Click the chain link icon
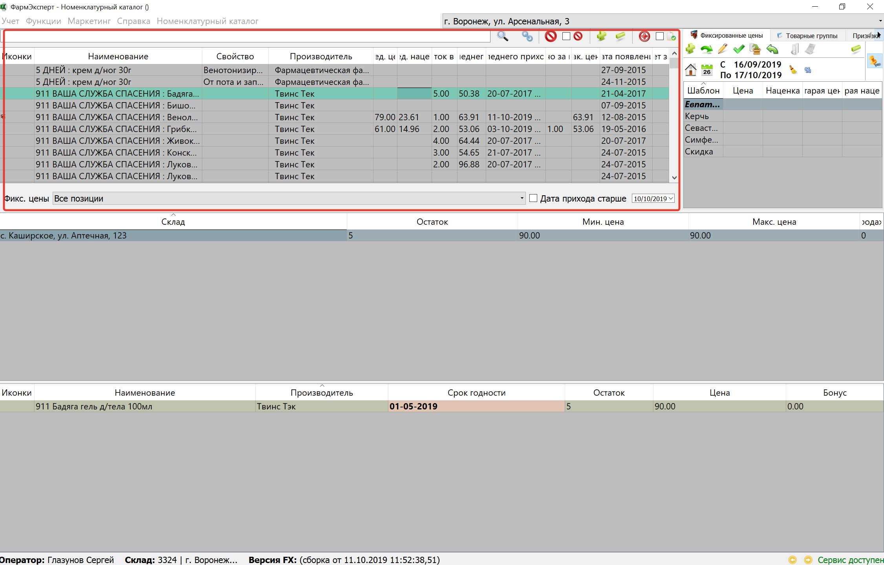This screenshot has height=565, width=884. click(527, 37)
